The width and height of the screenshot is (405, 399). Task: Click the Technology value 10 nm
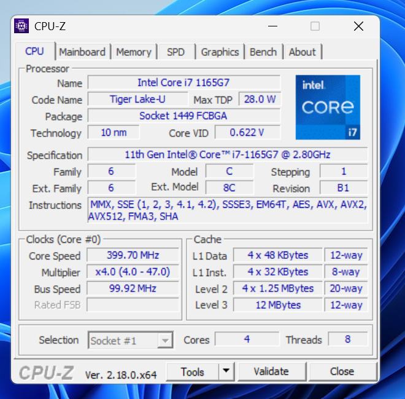click(114, 132)
